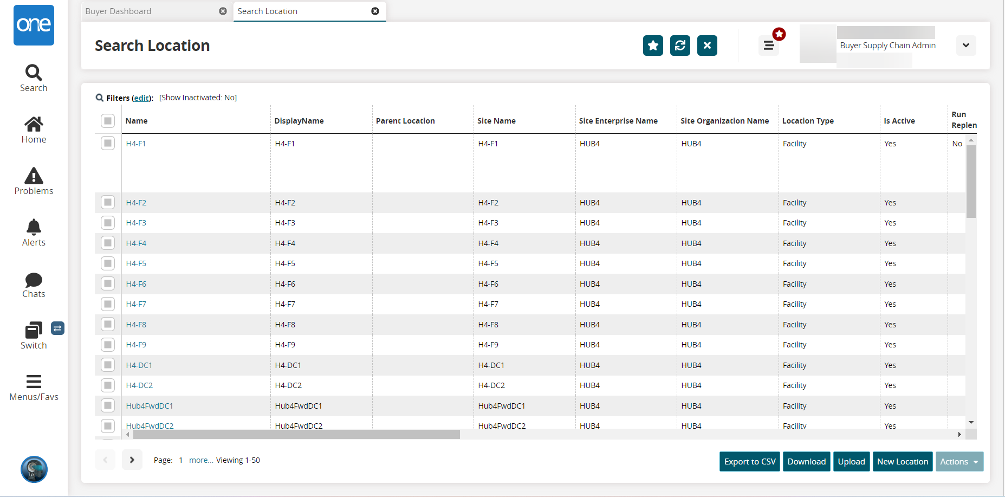Open H4-F8 location link
The image size is (1005, 497).
[136, 325]
